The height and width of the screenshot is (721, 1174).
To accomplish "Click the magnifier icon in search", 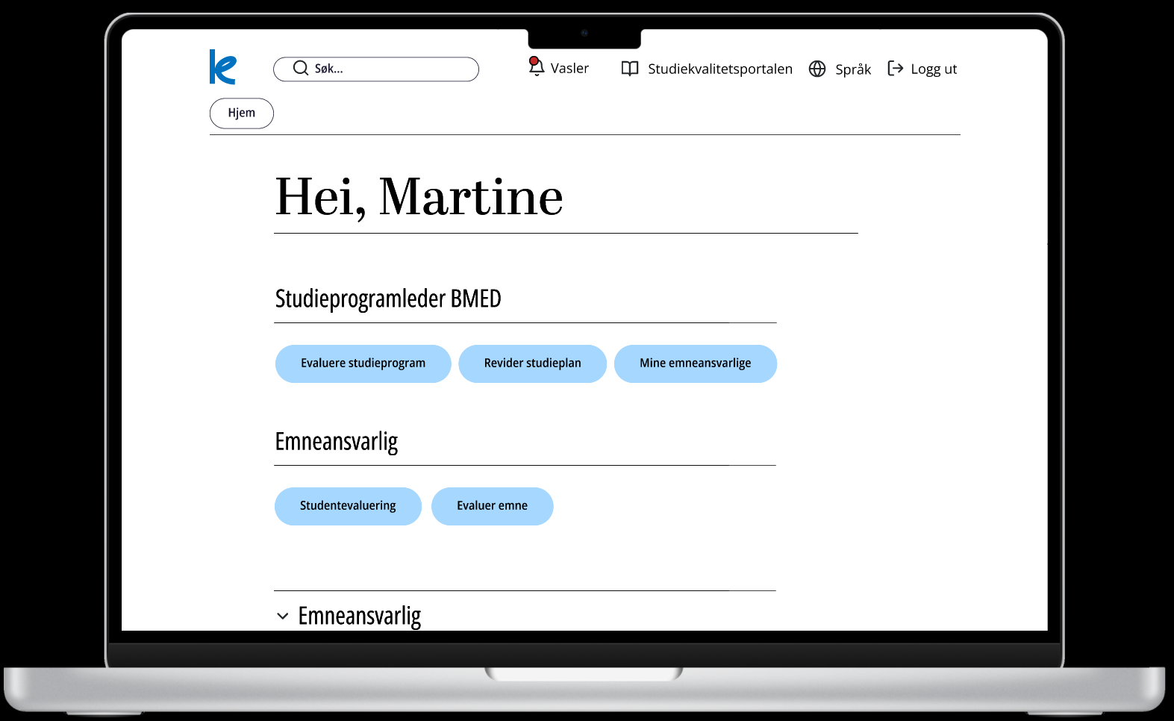I will [301, 68].
